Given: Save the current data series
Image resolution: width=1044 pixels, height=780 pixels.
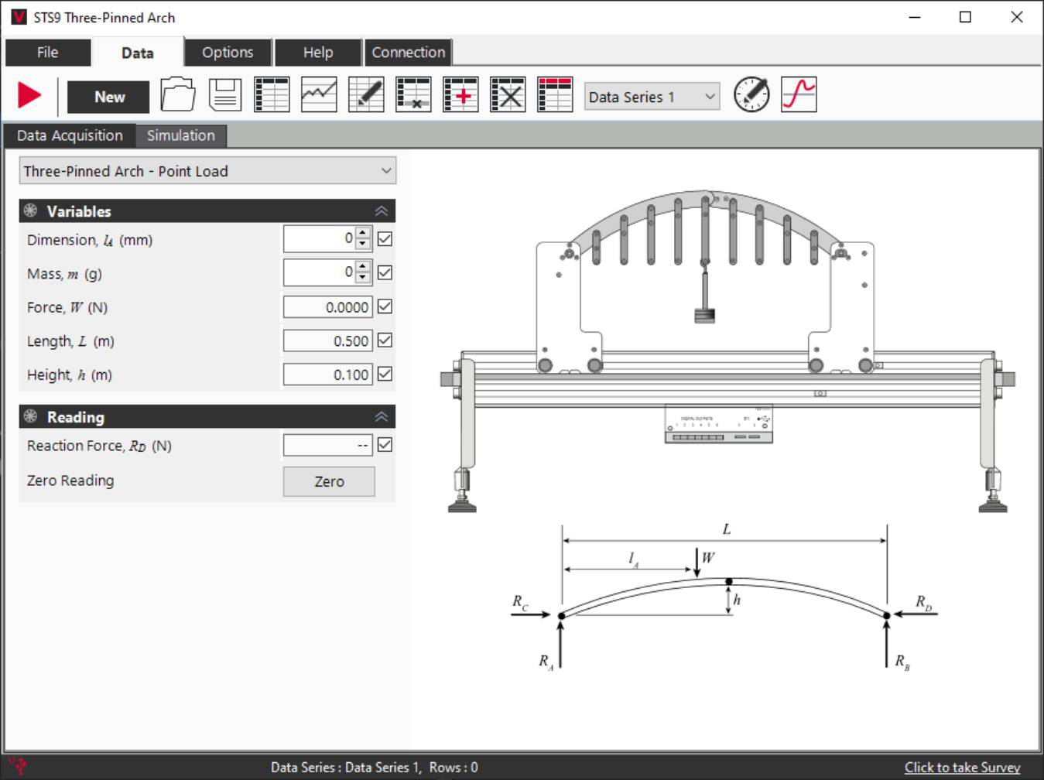Looking at the screenshot, I should [224, 94].
